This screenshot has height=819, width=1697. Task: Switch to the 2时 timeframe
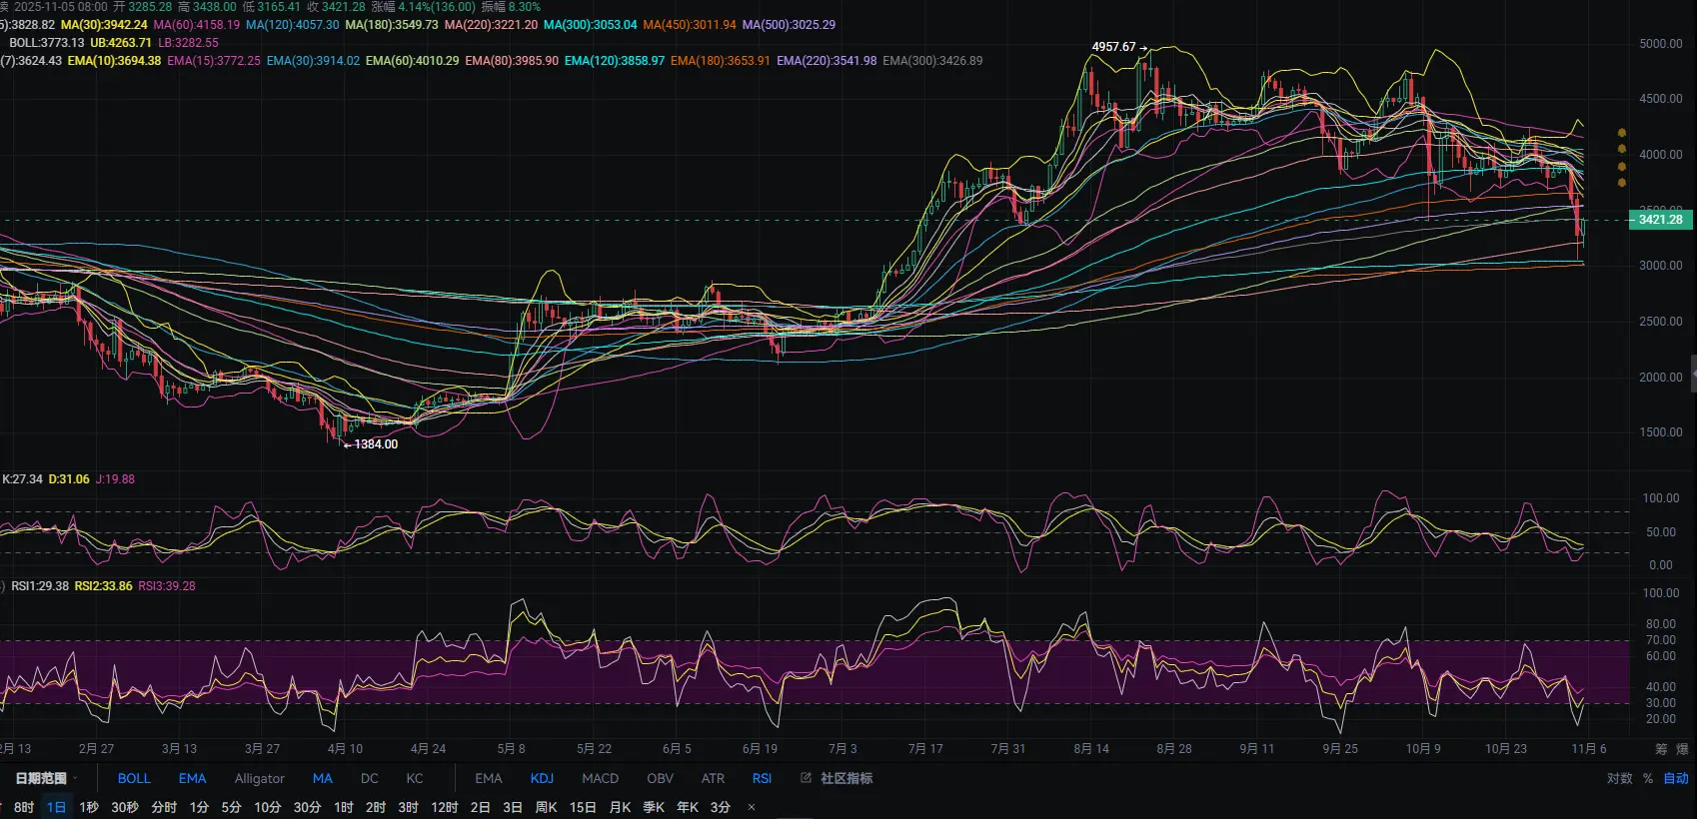(376, 807)
